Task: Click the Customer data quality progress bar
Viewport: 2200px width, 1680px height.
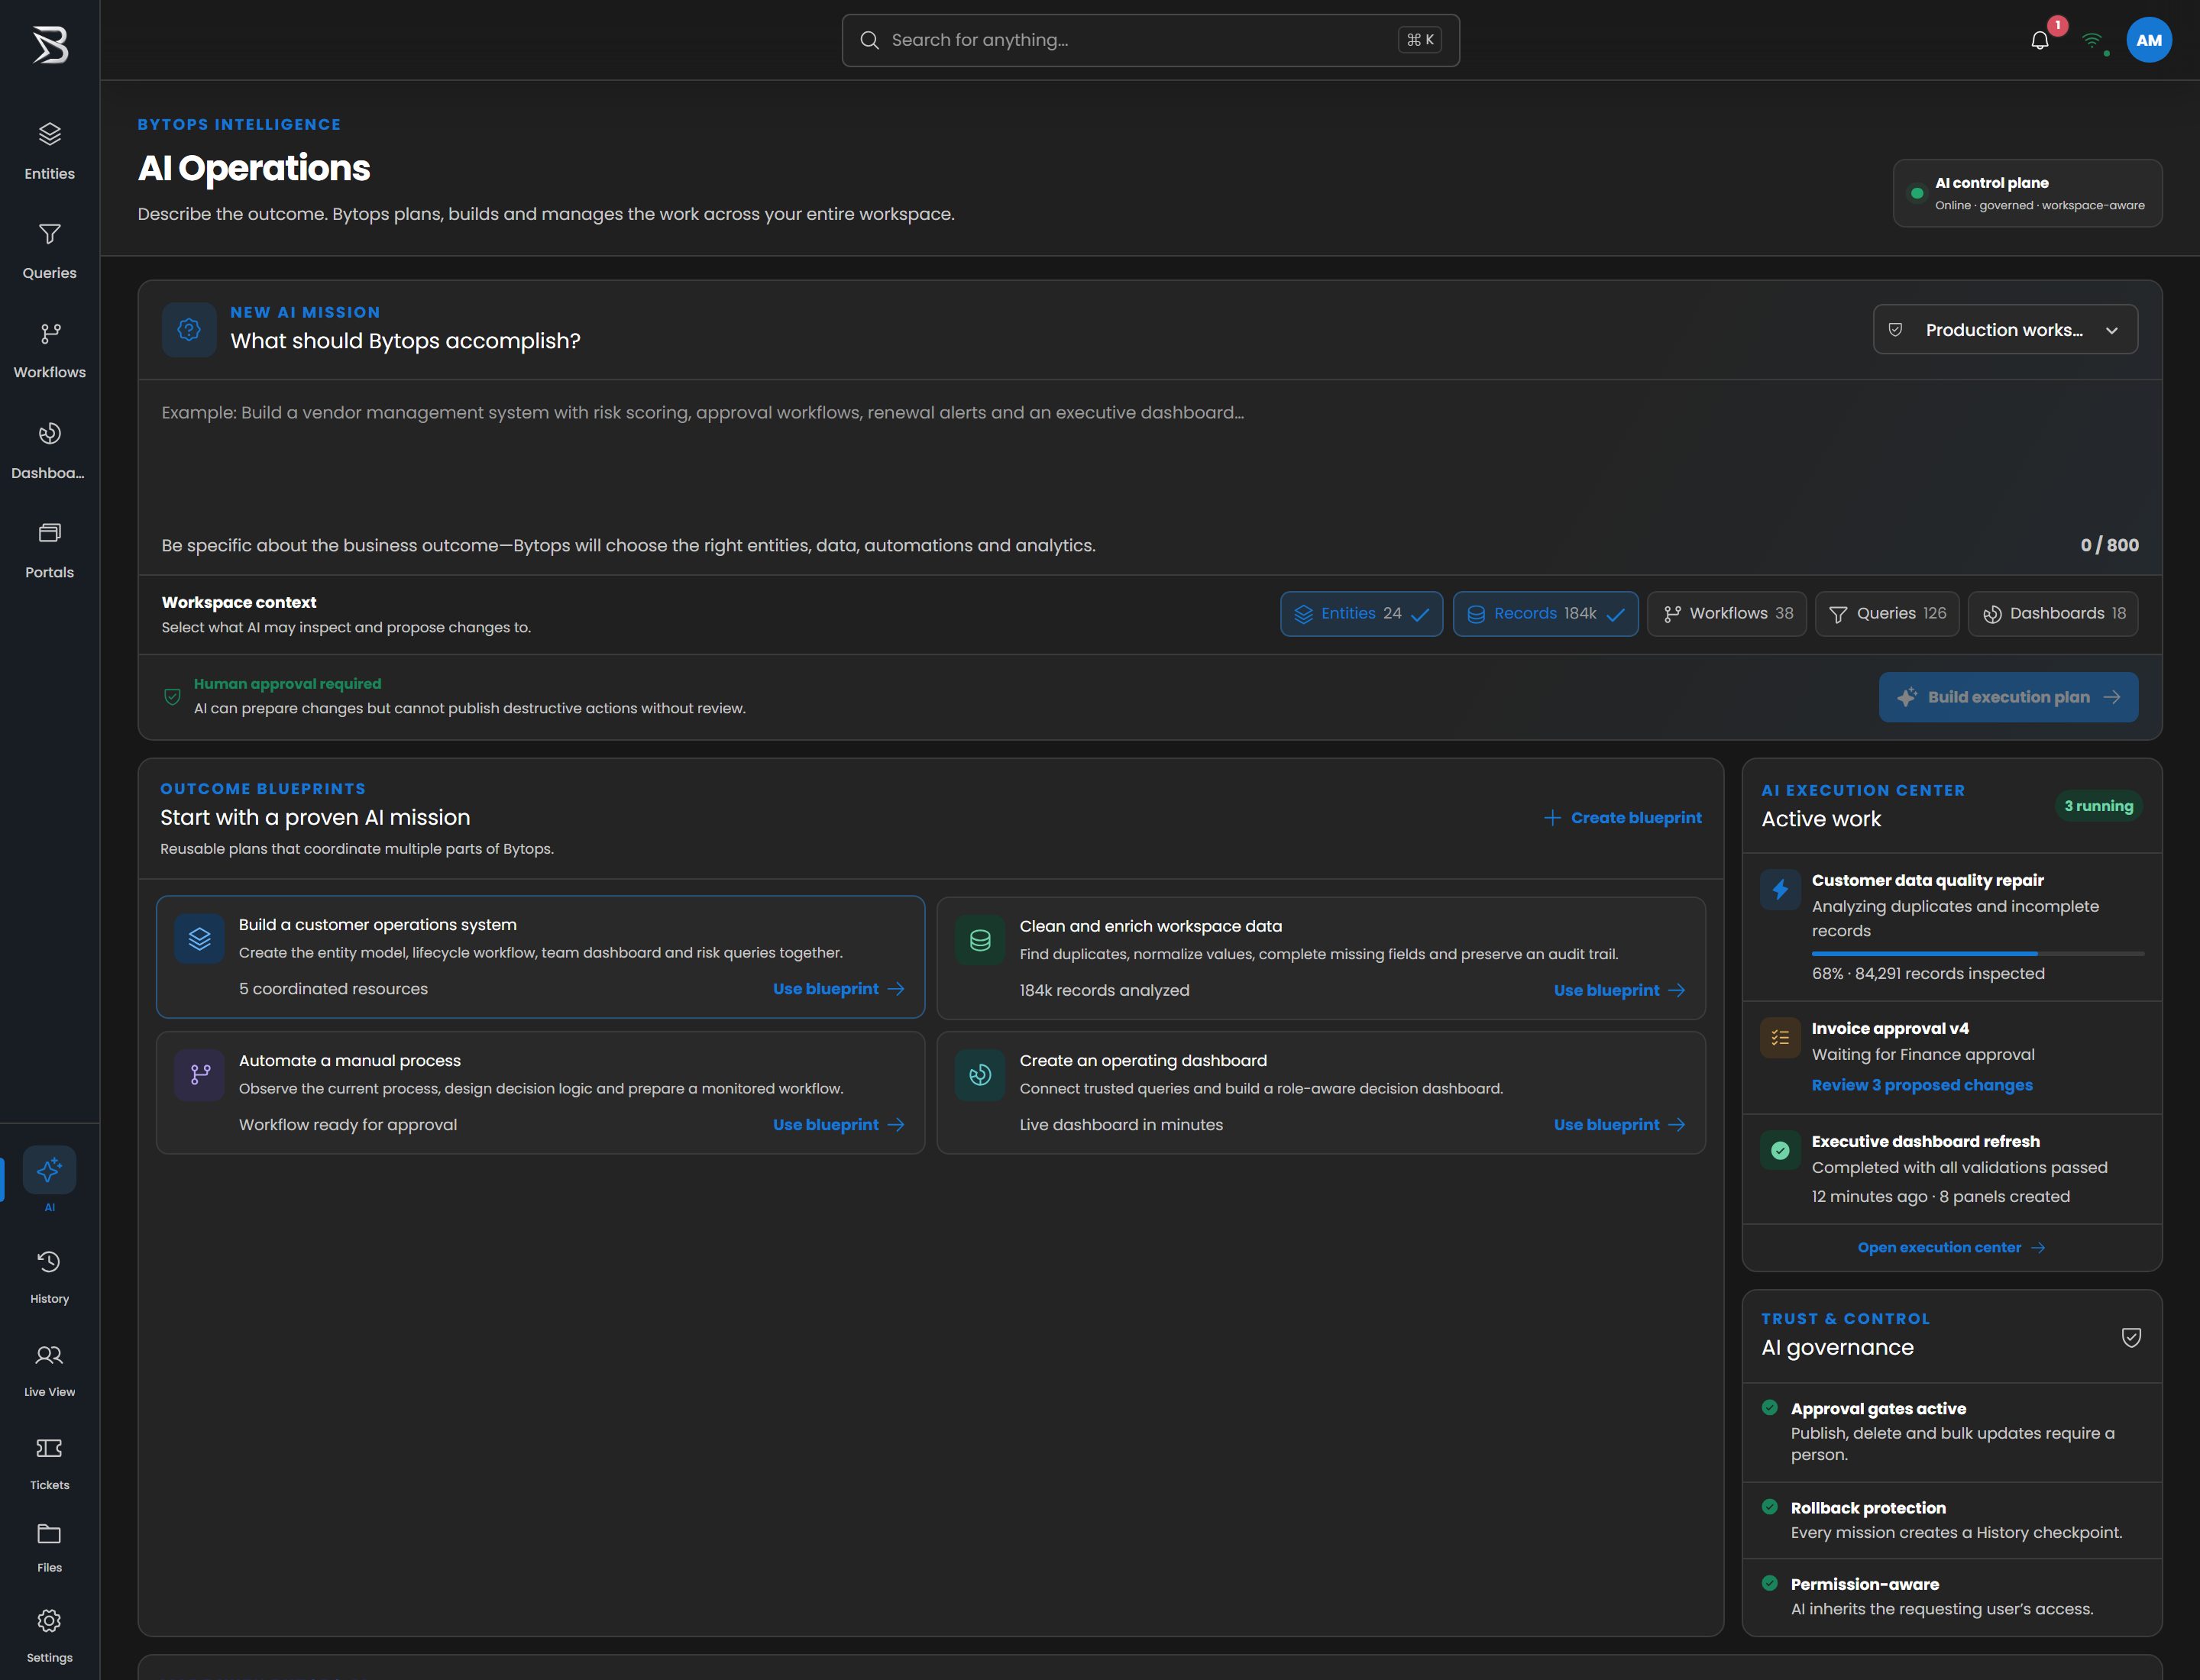Action: 1978,954
